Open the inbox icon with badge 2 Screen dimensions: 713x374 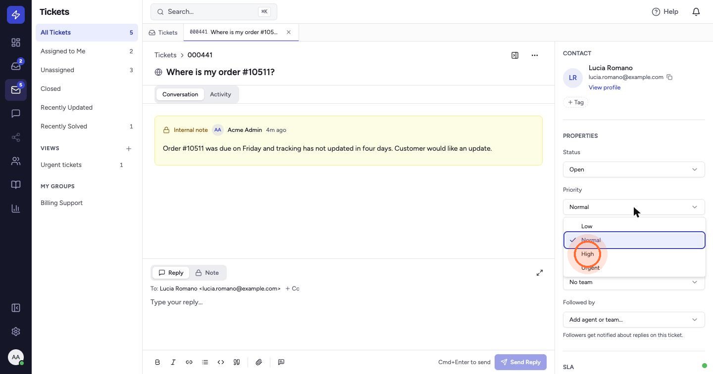pyautogui.click(x=16, y=66)
